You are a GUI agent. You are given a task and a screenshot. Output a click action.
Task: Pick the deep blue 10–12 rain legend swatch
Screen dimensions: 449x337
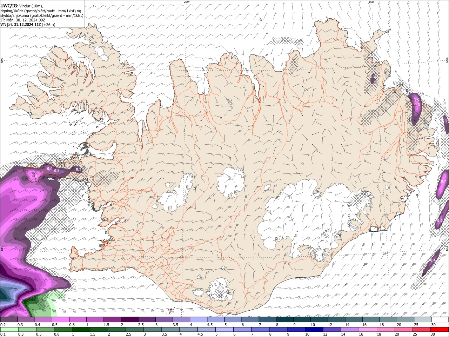point(314,329)
